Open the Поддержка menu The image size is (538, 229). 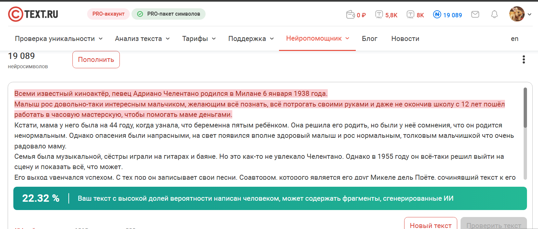(x=251, y=39)
